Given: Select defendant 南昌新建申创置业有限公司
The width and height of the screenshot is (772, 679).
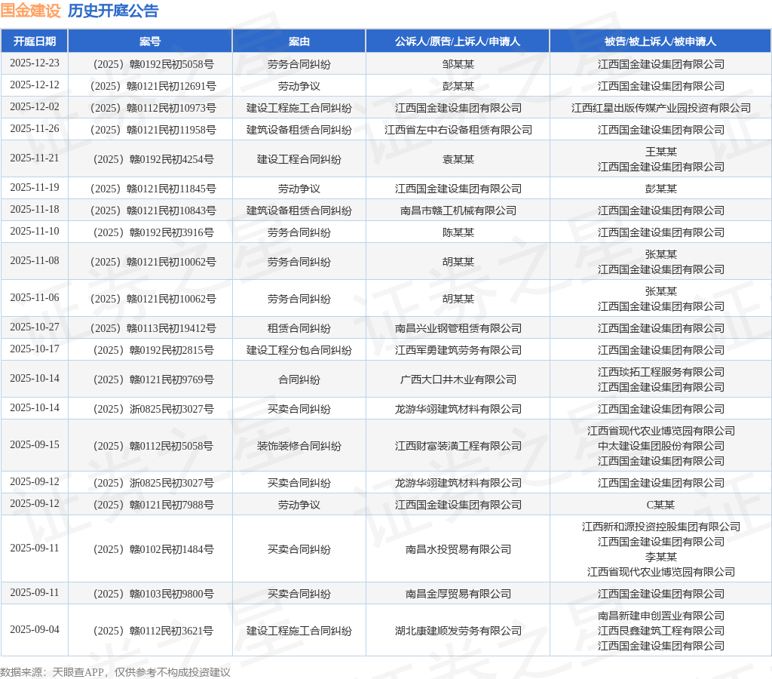Looking at the screenshot, I should [x=660, y=616].
